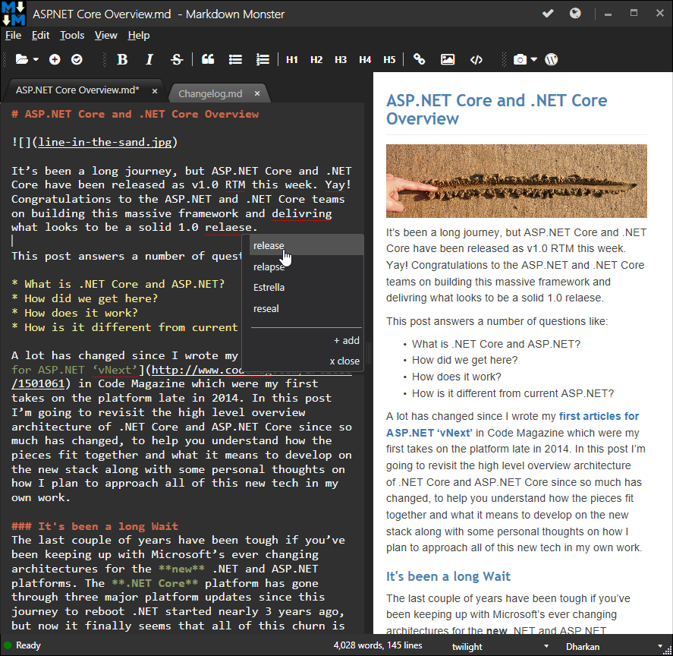Viewport: 673px width, 656px height.
Task: Click the 'It's been a long Wait' preview heading
Action: 448,576
